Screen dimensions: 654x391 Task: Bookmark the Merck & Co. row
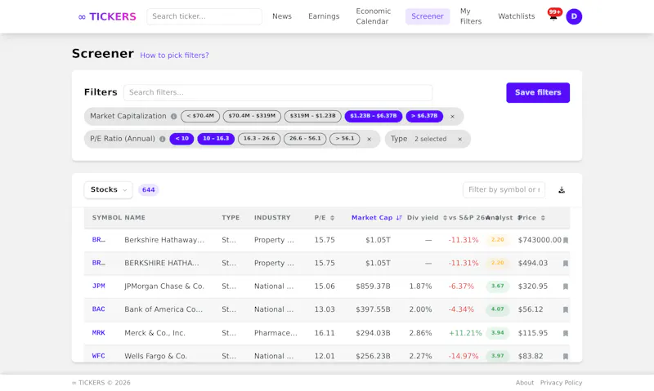[x=566, y=333]
